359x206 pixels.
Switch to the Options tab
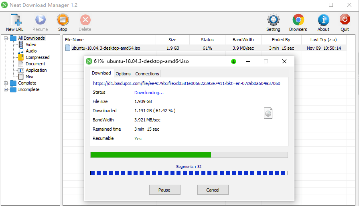point(123,74)
